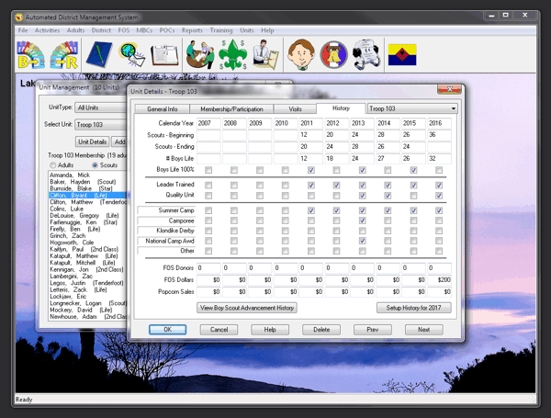The width and height of the screenshot is (551, 418).
Task: Click the Calendar Year 2007 field
Action: [208, 123]
